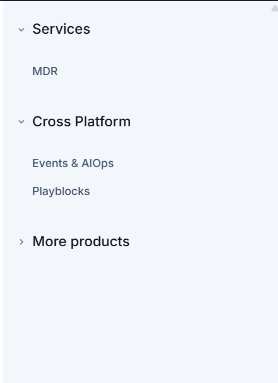Open the MDR service link
The height and width of the screenshot is (383, 278).
tap(45, 72)
